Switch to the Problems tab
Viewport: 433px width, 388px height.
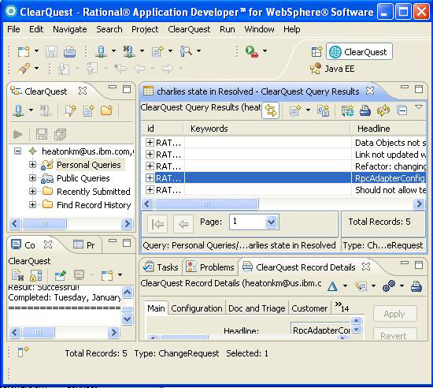coord(210,267)
